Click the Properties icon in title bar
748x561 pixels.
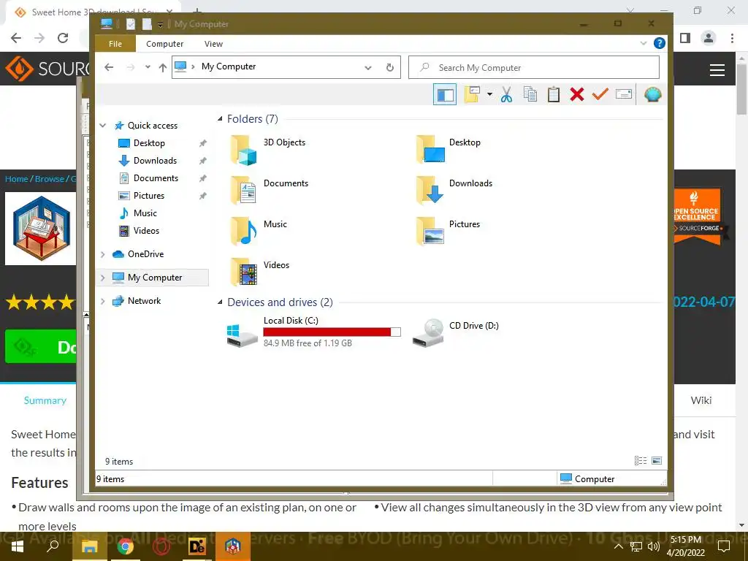tap(131, 24)
